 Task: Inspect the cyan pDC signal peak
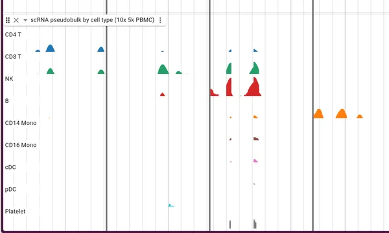pyautogui.click(x=171, y=205)
